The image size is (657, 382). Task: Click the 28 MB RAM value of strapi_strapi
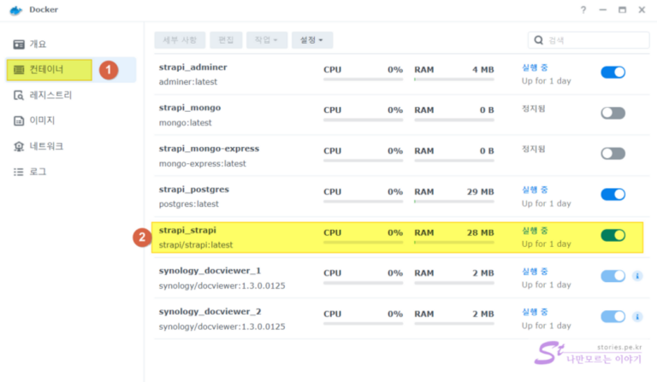click(x=481, y=232)
